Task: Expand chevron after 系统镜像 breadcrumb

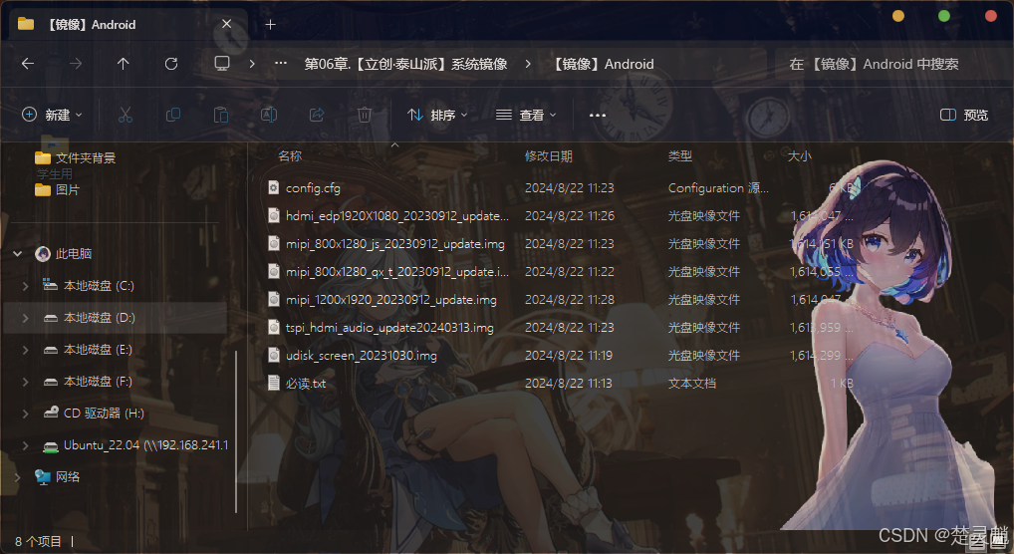Action: [x=528, y=64]
